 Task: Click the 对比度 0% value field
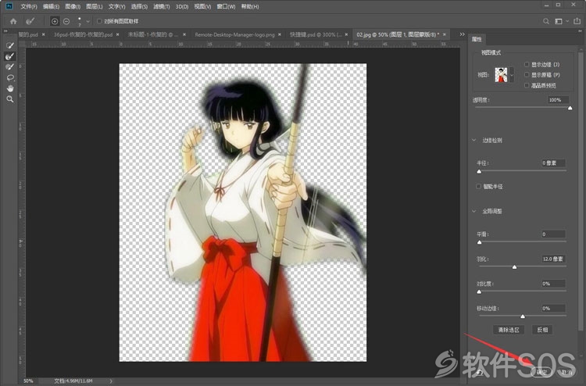point(553,283)
